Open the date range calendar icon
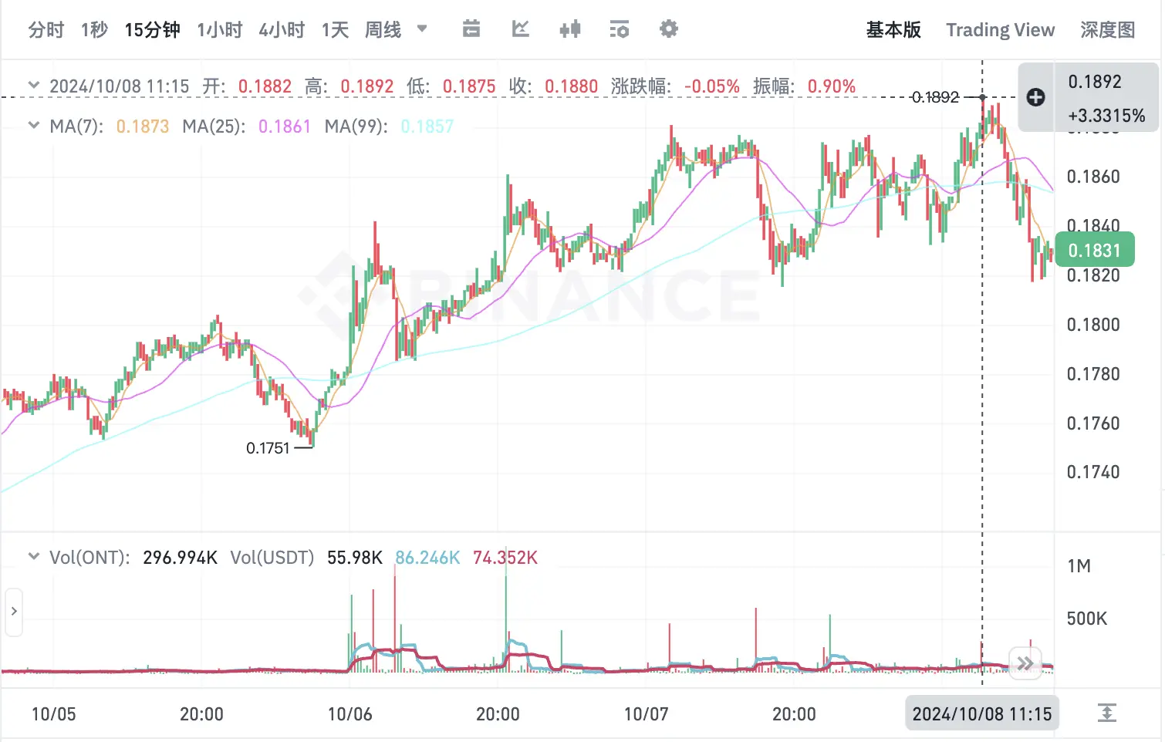Viewport: 1165px width, 742px height. 471,29
